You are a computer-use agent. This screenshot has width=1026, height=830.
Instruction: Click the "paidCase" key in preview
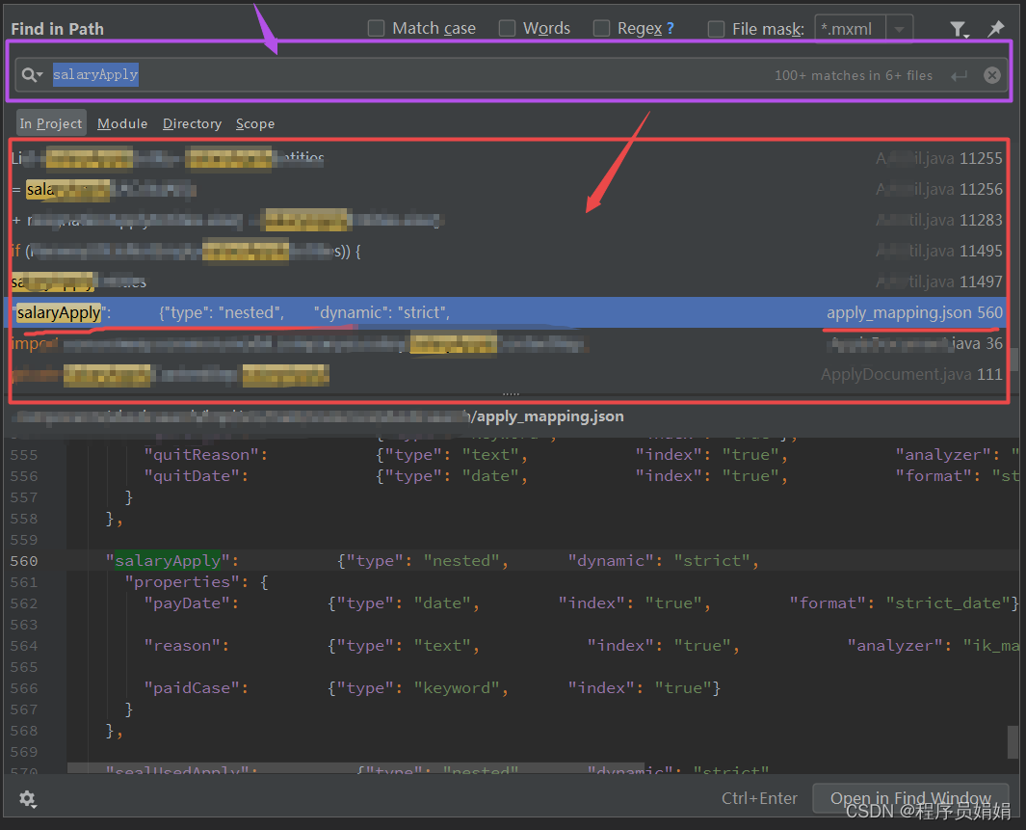[x=192, y=688]
